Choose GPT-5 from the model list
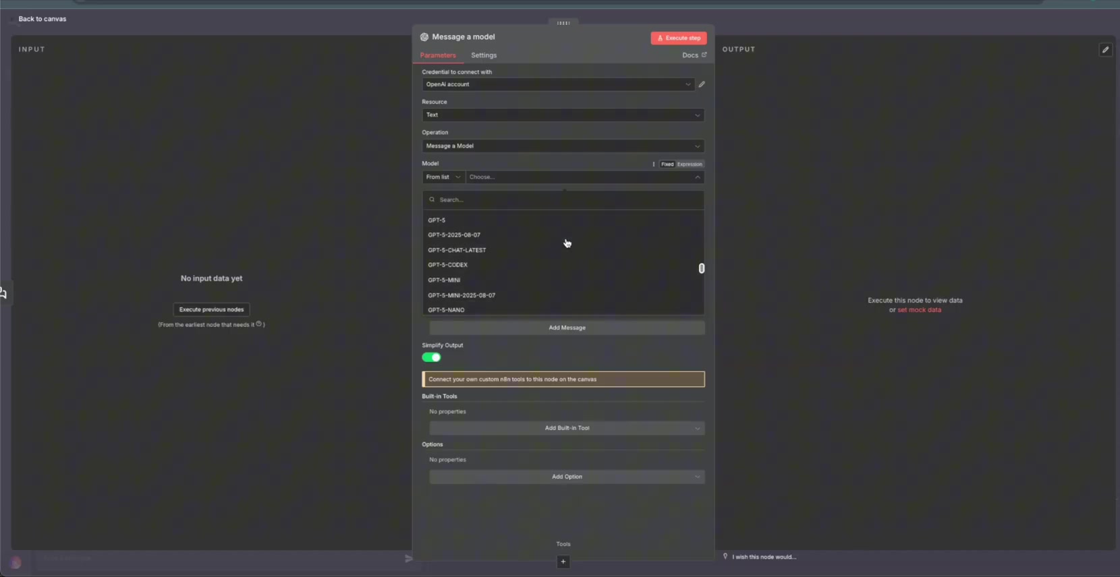 click(x=563, y=220)
